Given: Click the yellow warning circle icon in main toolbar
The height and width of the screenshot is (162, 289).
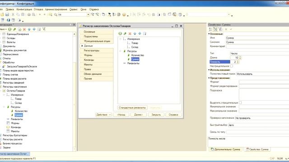Looking at the screenshot, I should pyautogui.click(x=124, y=14).
